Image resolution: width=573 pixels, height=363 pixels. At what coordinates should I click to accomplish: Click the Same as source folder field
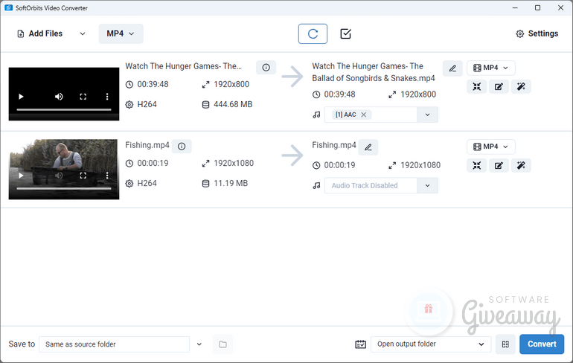[114, 344]
